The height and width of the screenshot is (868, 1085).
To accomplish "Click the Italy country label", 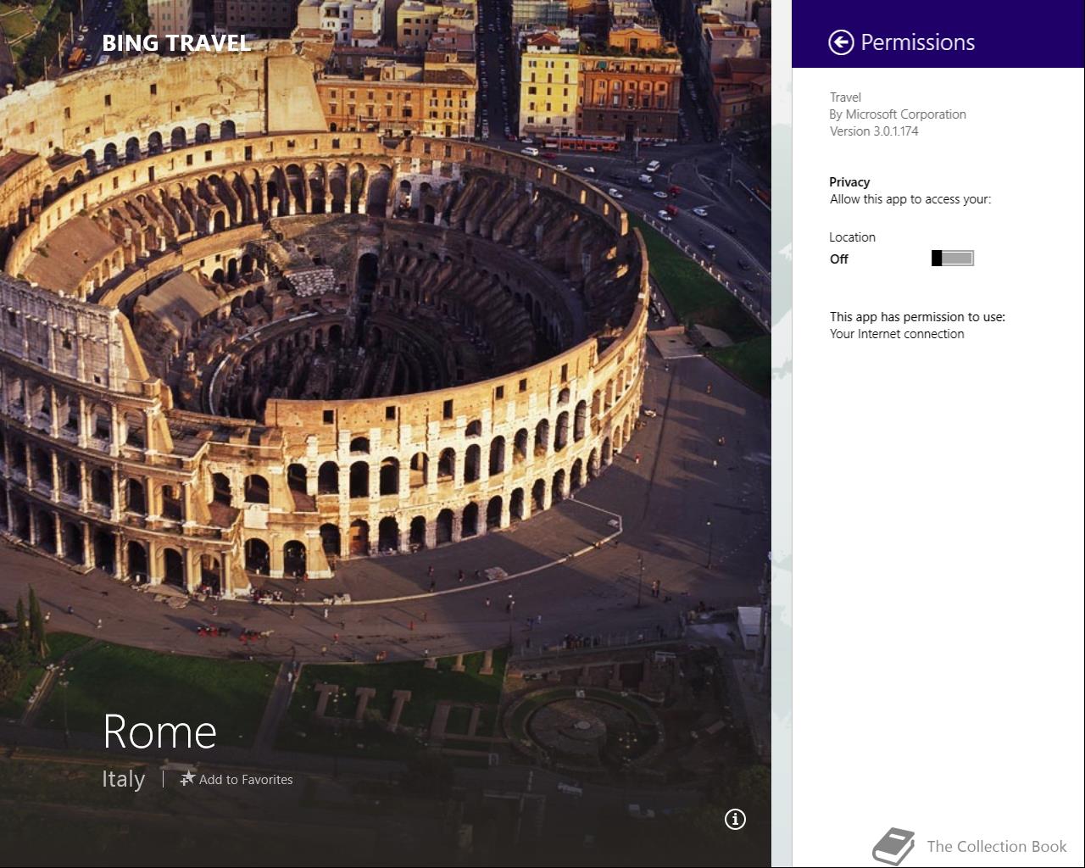I will pyautogui.click(x=124, y=779).
